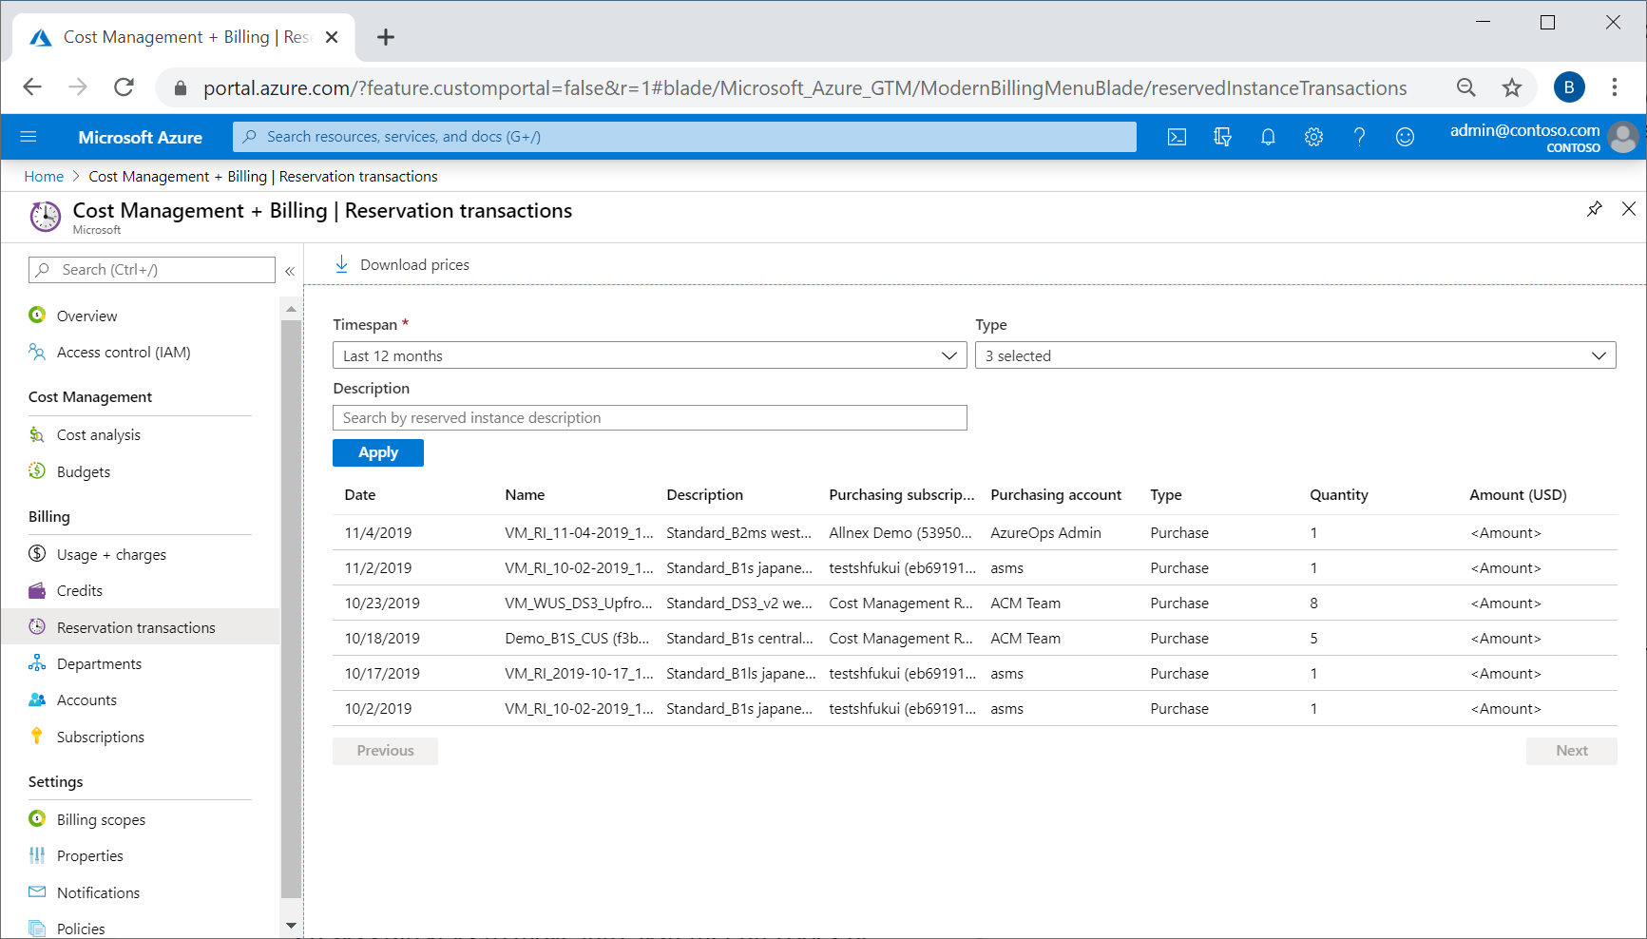Collapse the left navigation sidebar
Viewport: 1647px width, 939px height.
click(290, 271)
